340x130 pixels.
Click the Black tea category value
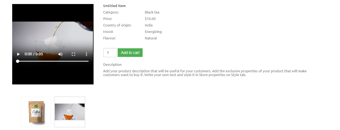click(152, 12)
